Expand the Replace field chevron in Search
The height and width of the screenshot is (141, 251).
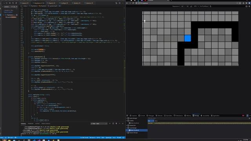pos(3,7)
